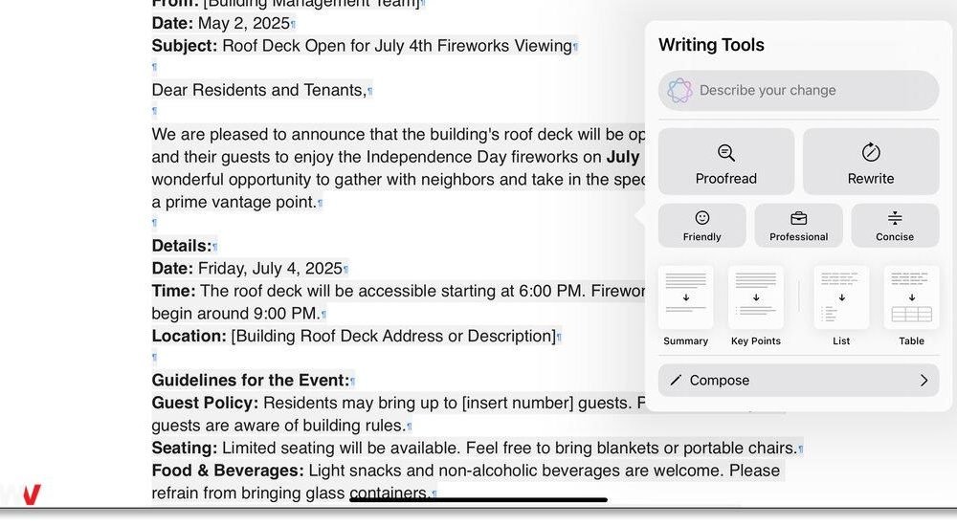Click the Apple Intelligence sparkle icon
The image size is (957, 526).
coord(679,90)
